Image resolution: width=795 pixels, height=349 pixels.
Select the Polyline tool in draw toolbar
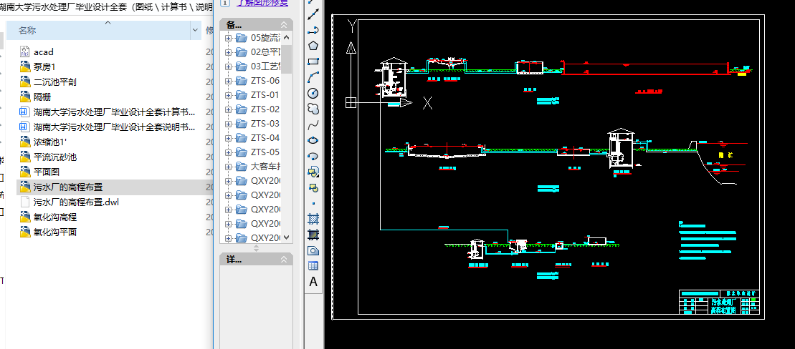click(x=313, y=29)
